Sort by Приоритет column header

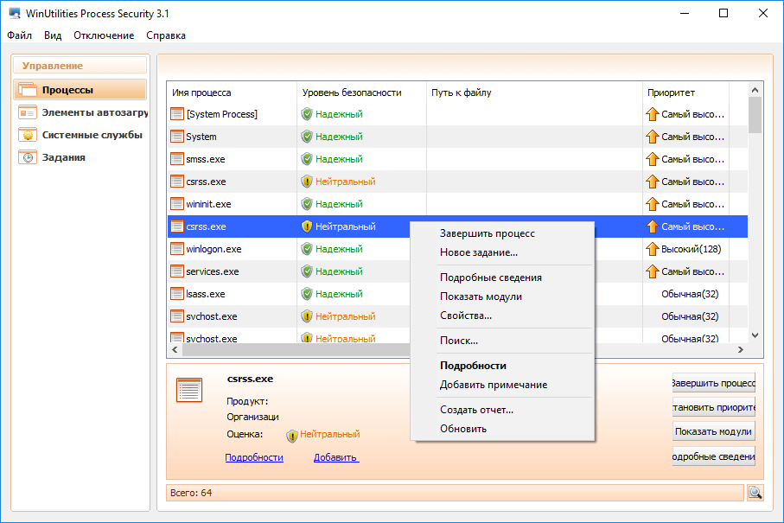685,92
